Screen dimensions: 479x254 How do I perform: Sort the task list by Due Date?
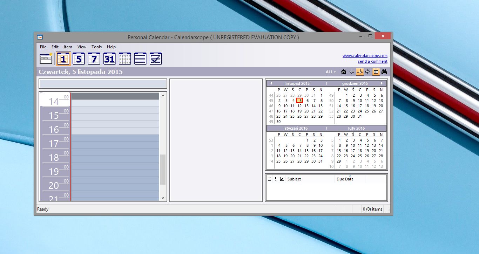[350, 179]
